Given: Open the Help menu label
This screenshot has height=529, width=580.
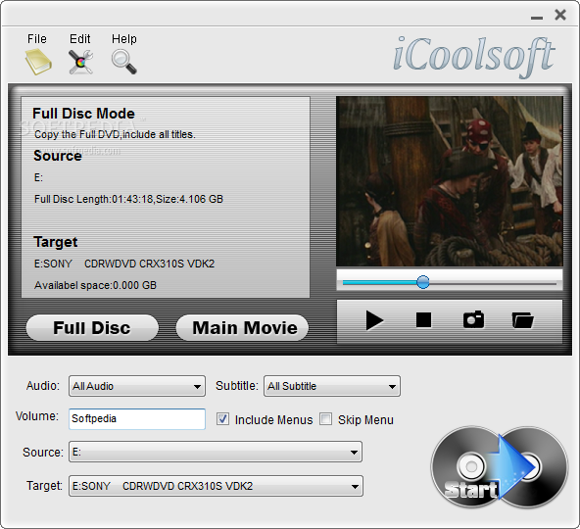Looking at the screenshot, I should coord(124,39).
